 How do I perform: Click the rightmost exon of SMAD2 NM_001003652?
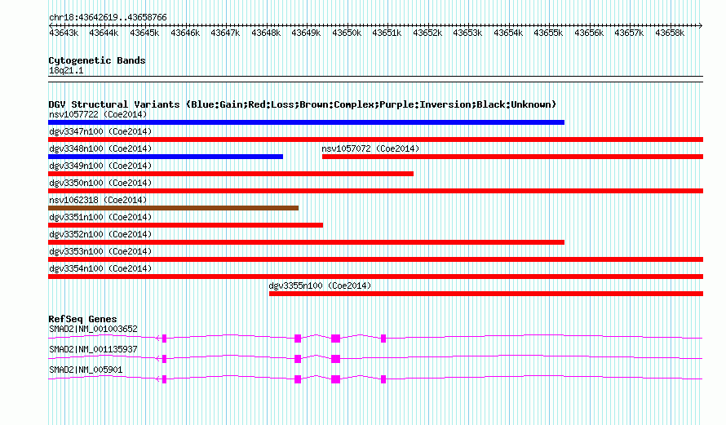pos(383,339)
